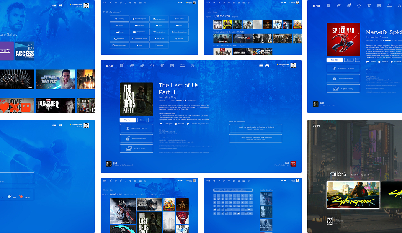Screen dimensions: 402x233
Task: Click The Last of Us Remastered icon bottom-left
Action: pos(109,164)
